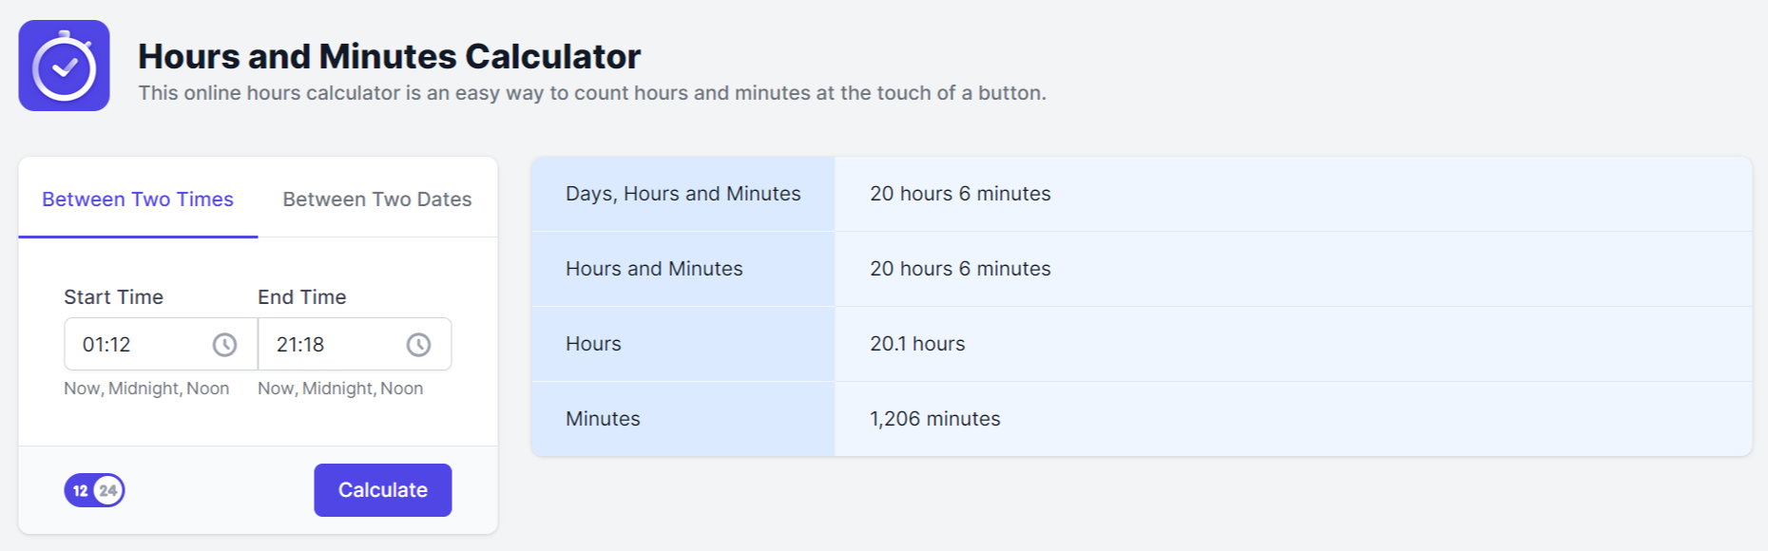Set End Time using the Noon link

click(x=402, y=389)
